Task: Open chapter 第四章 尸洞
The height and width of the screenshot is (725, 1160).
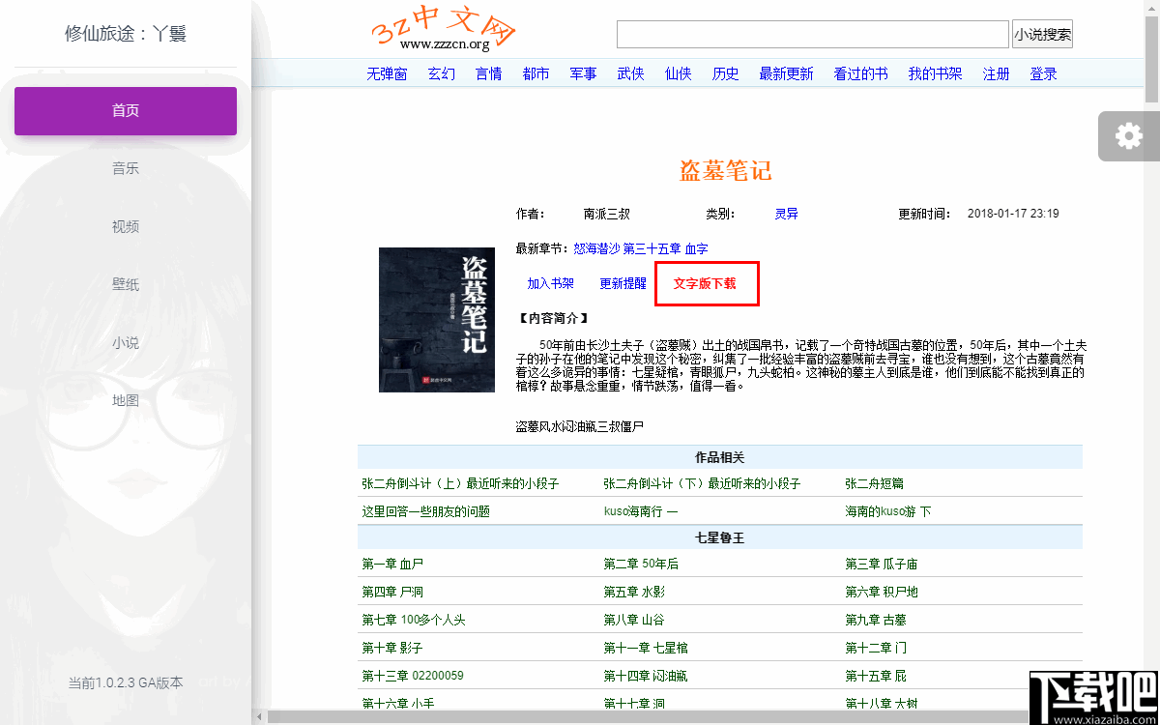Action: tap(393, 592)
